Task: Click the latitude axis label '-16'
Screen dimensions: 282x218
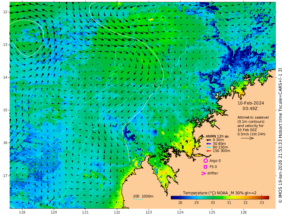Action: click(5, 143)
